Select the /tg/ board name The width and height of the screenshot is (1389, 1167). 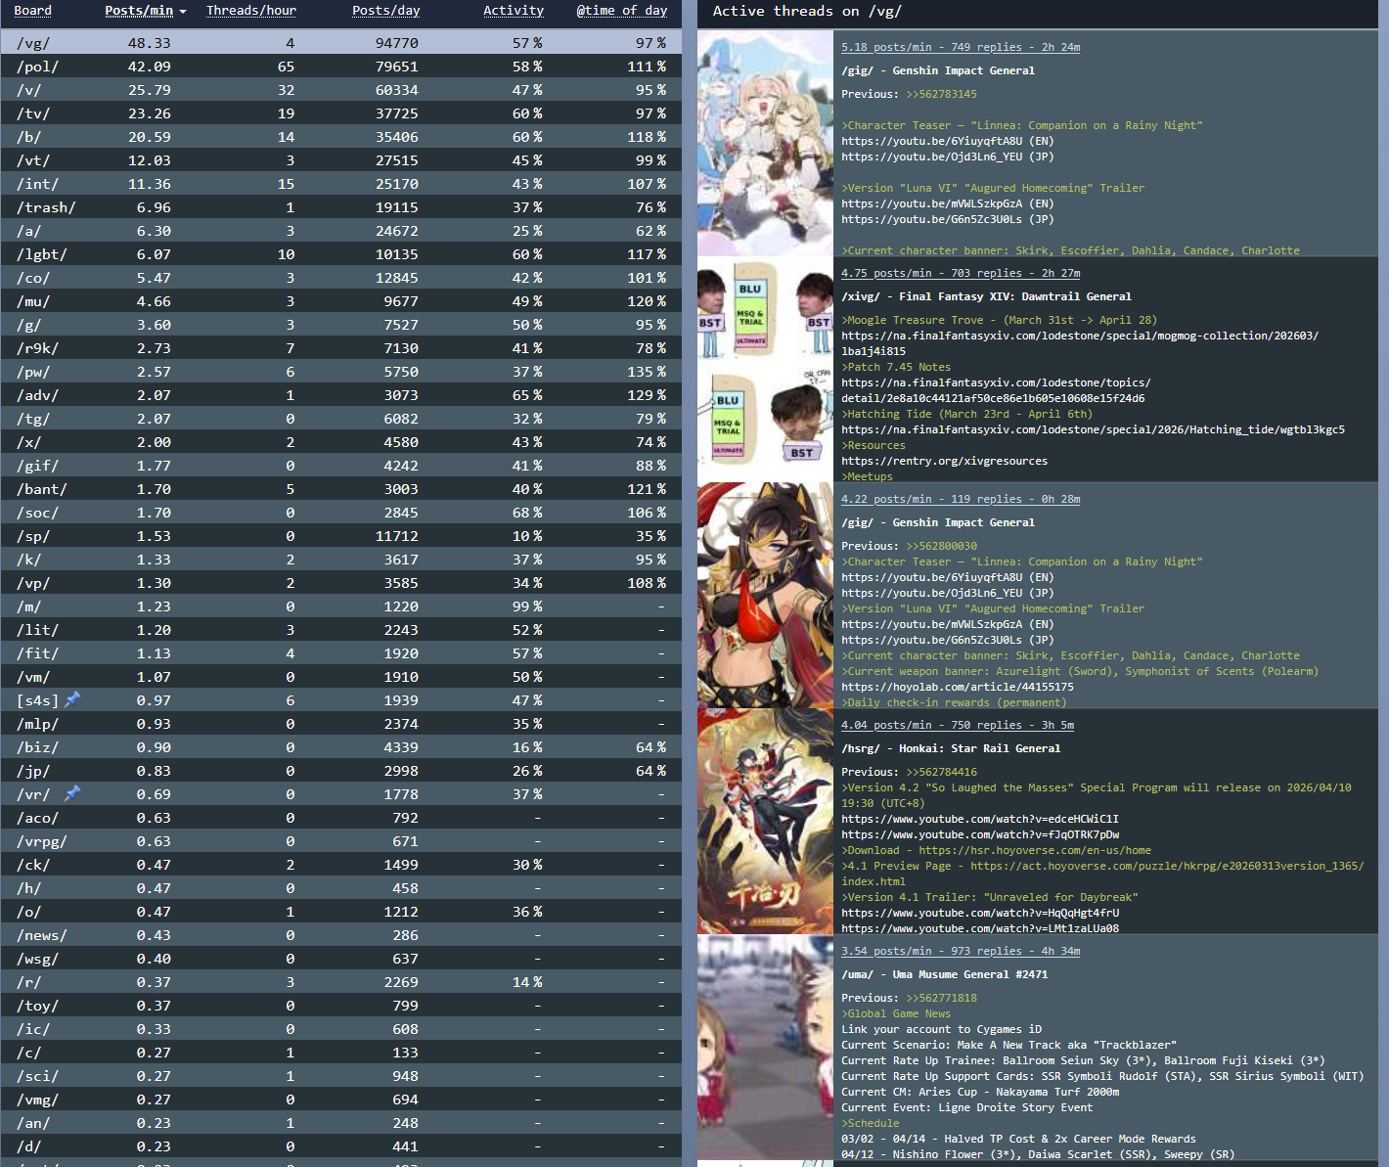33,419
